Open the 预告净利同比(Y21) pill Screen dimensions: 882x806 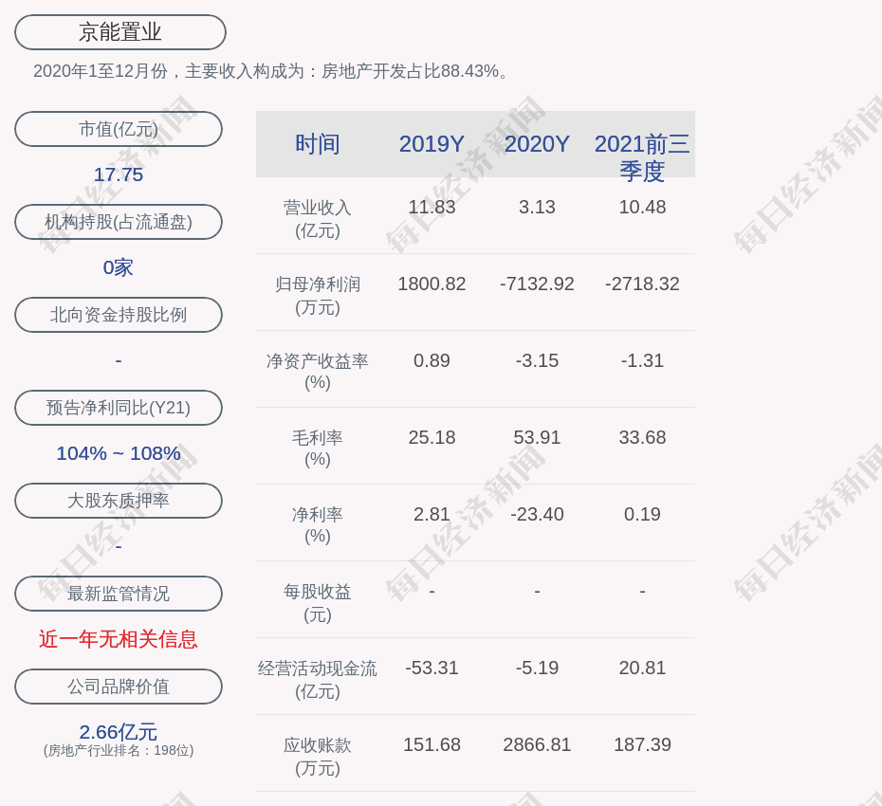pyautogui.click(x=119, y=408)
